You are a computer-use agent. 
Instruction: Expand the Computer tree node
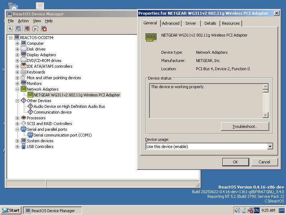[17, 43]
